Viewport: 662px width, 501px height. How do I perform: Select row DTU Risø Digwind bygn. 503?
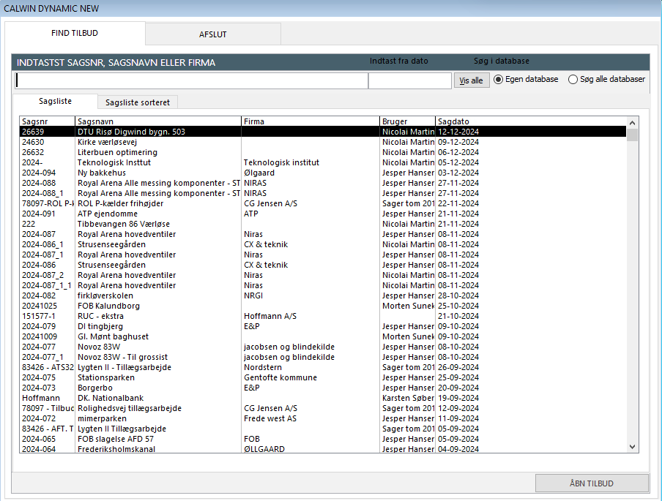click(323, 132)
